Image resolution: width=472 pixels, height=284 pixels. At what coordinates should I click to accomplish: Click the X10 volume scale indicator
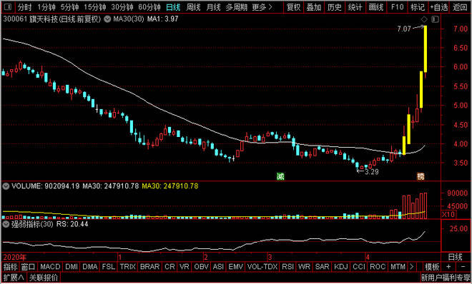[448, 214]
